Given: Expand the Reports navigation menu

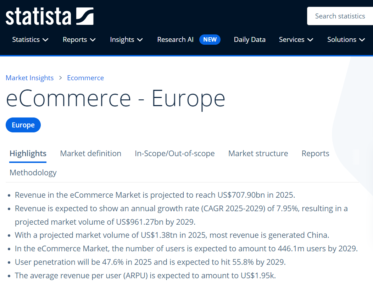Looking at the screenshot, I should (79, 39).
